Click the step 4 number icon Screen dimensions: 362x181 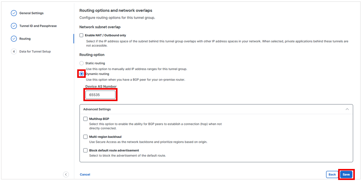[14, 51]
